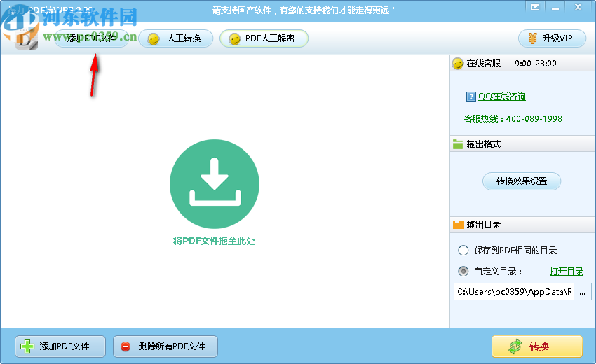Viewport: 596px width, 364px height.
Task: Start conversion with the 转换 button
Action: pos(537,346)
